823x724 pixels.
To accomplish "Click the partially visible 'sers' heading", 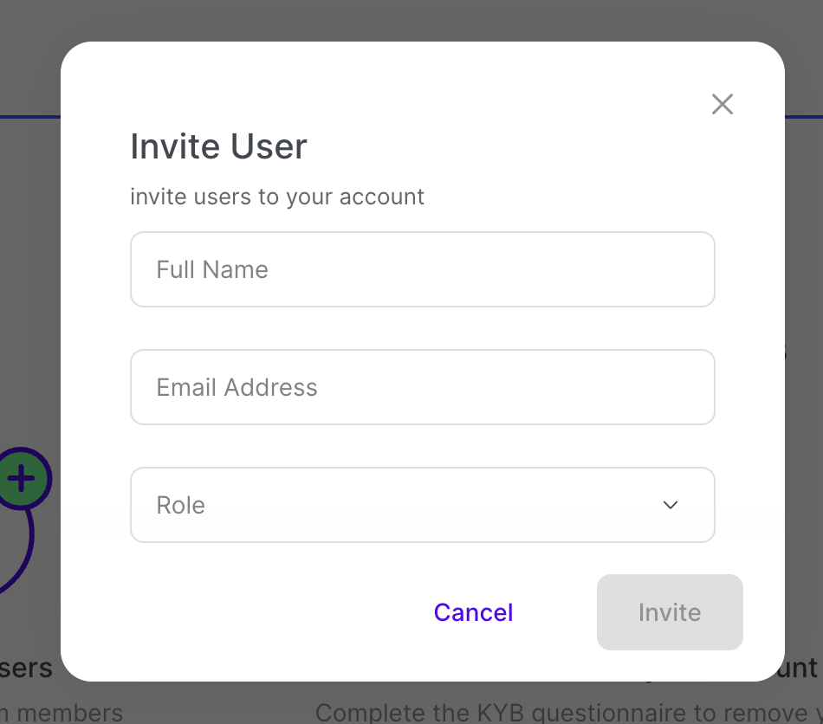I will click(26, 668).
